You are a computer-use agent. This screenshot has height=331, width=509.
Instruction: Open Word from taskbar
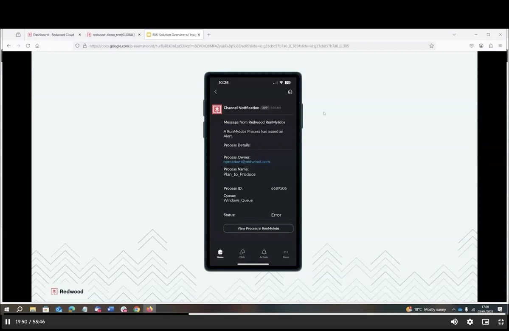[x=111, y=309]
